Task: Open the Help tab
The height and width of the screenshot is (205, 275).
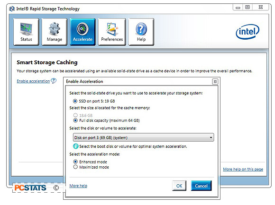Action: point(141,32)
